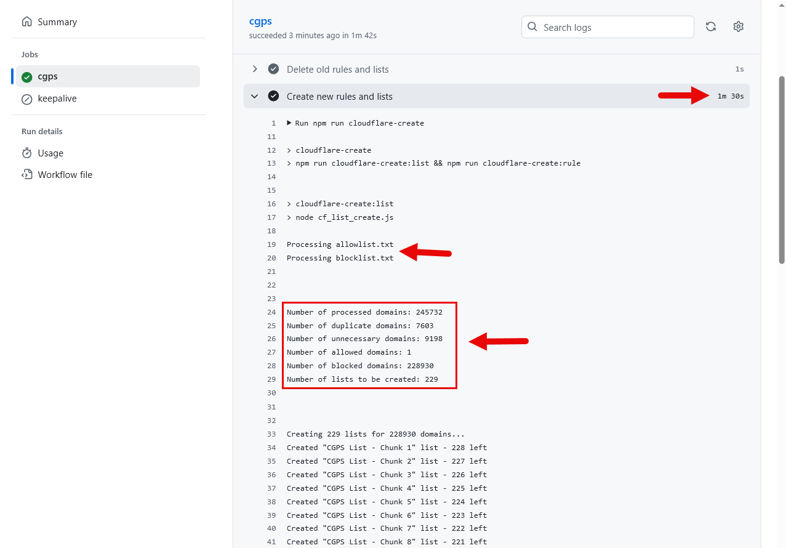Collapse the Create new rules and lists step
This screenshot has height=548, width=786.
coord(255,96)
